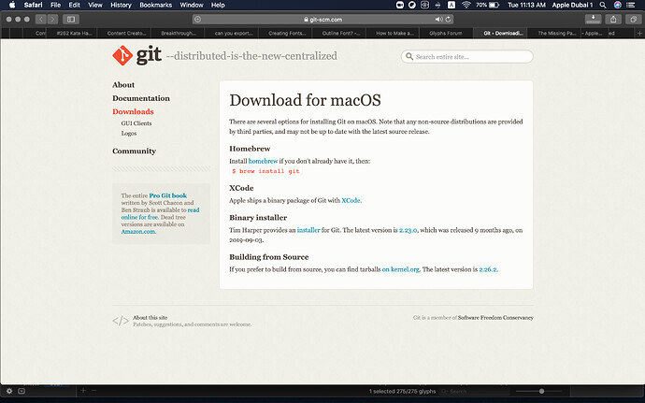Viewport: 645px width, 403px height.
Task: Open Siri from the menu bar
Action: tap(618, 5)
